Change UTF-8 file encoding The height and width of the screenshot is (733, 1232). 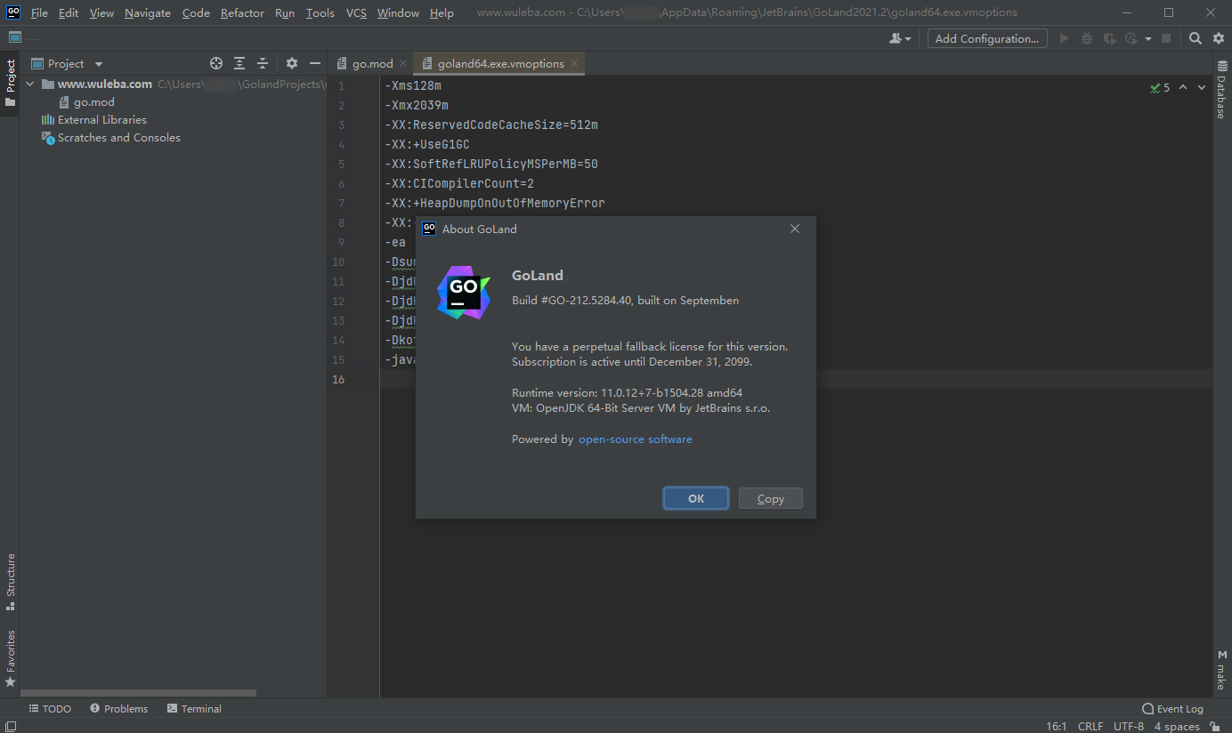tap(1129, 727)
